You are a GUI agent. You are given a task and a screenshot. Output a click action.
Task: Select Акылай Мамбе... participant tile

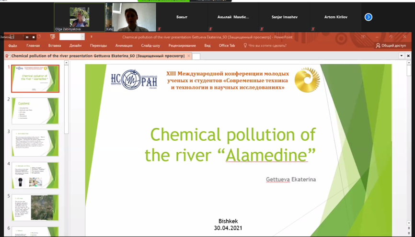tap(233, 17)
